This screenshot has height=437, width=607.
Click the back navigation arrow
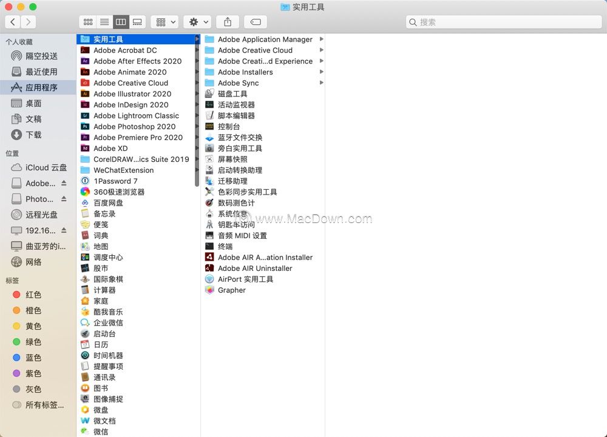click(13, 22)
